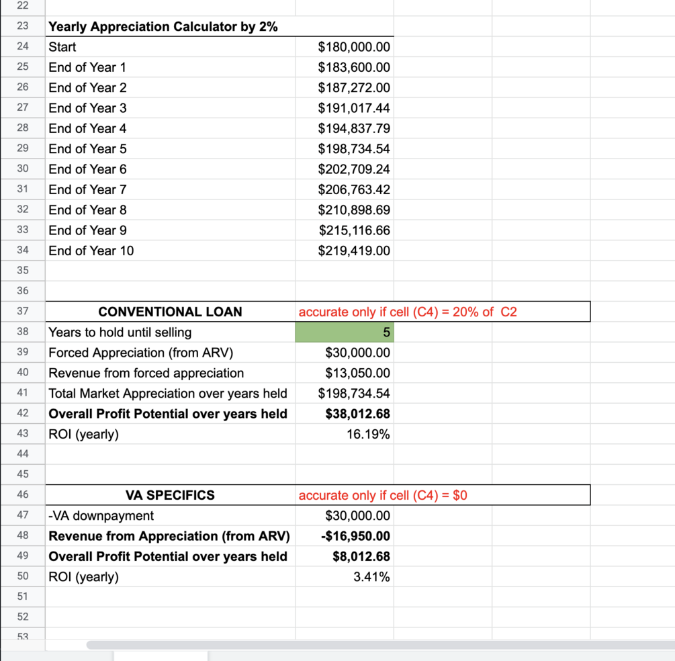Click the $8,012.68 profit value
This screenshot has height=661, width=675.
345,556
